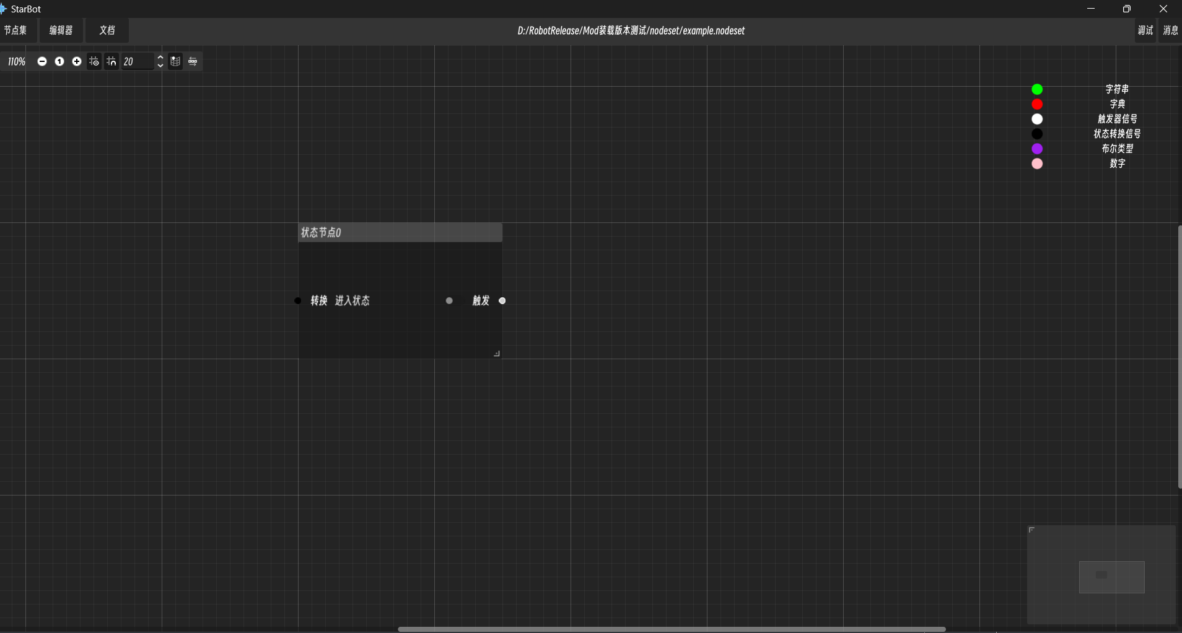This screenshot has width=1182, height=633.
Task: Close the StarBot window
Action: tap(1163, 9)
